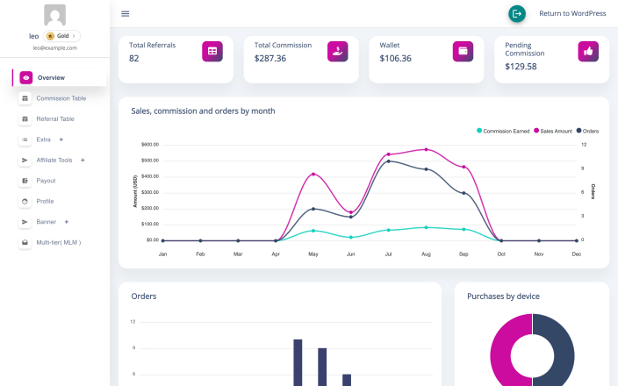Click the Wallet icon
Image resolution: width=618 pixels, height=386 pixels.
tap(463, 52)
